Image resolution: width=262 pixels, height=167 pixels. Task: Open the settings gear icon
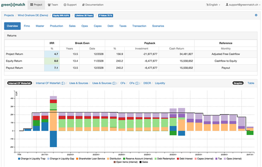coord(256,15)
